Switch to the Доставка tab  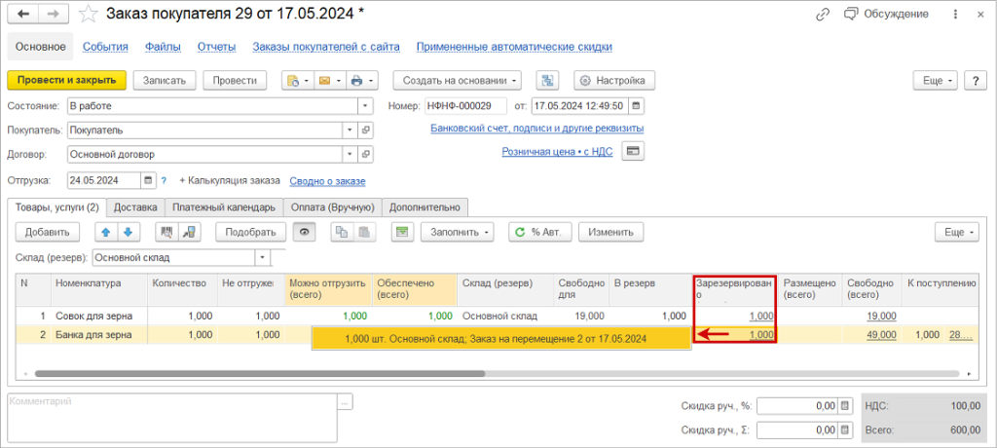coord(135,206)
